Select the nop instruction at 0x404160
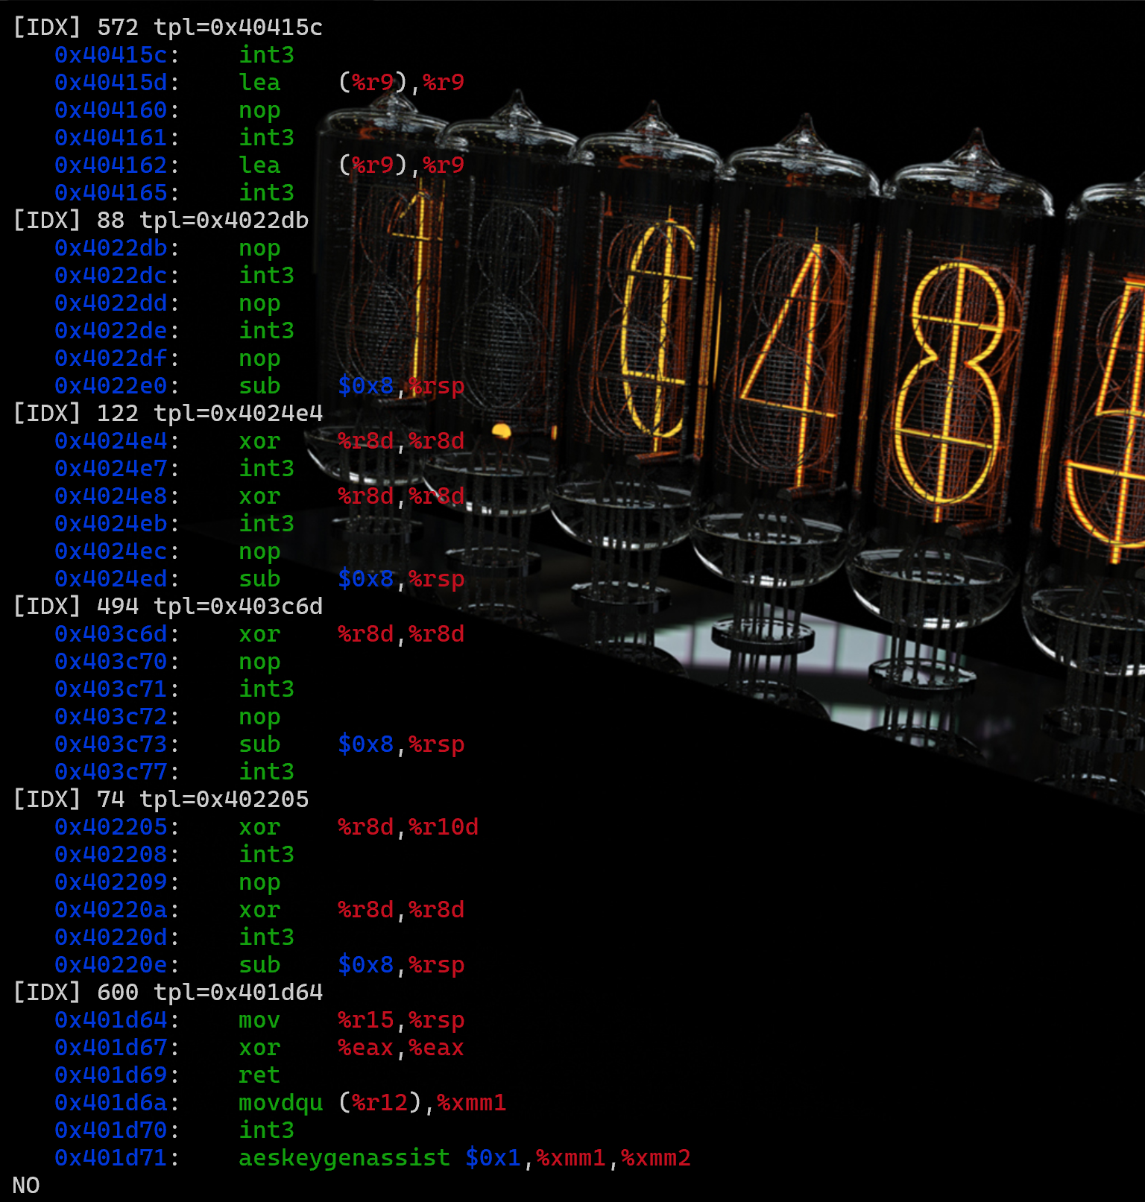 pos(259,110)
